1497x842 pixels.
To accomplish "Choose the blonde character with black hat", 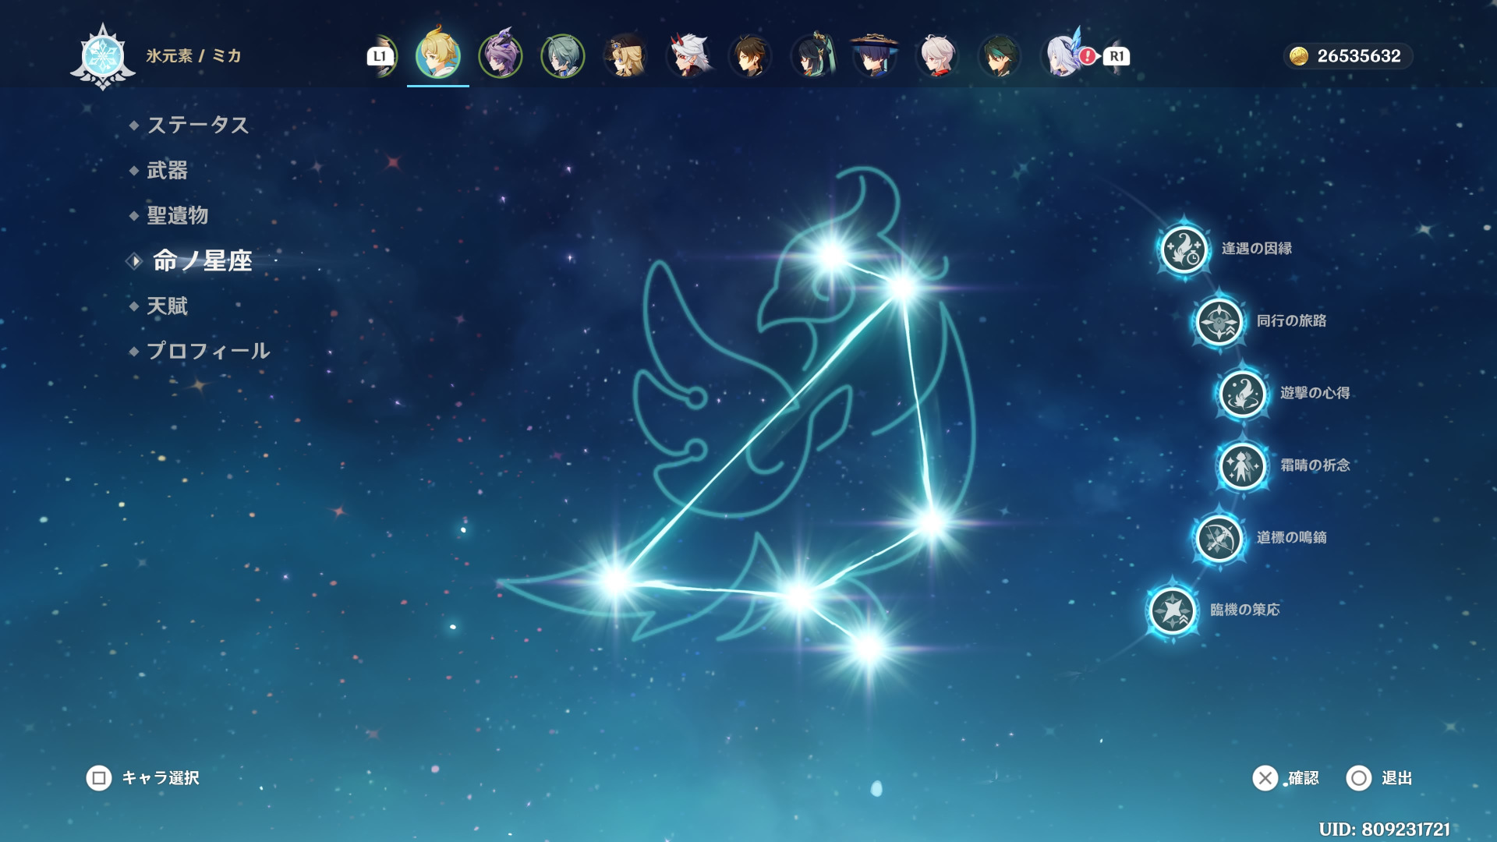I will [x=625, y=55].
